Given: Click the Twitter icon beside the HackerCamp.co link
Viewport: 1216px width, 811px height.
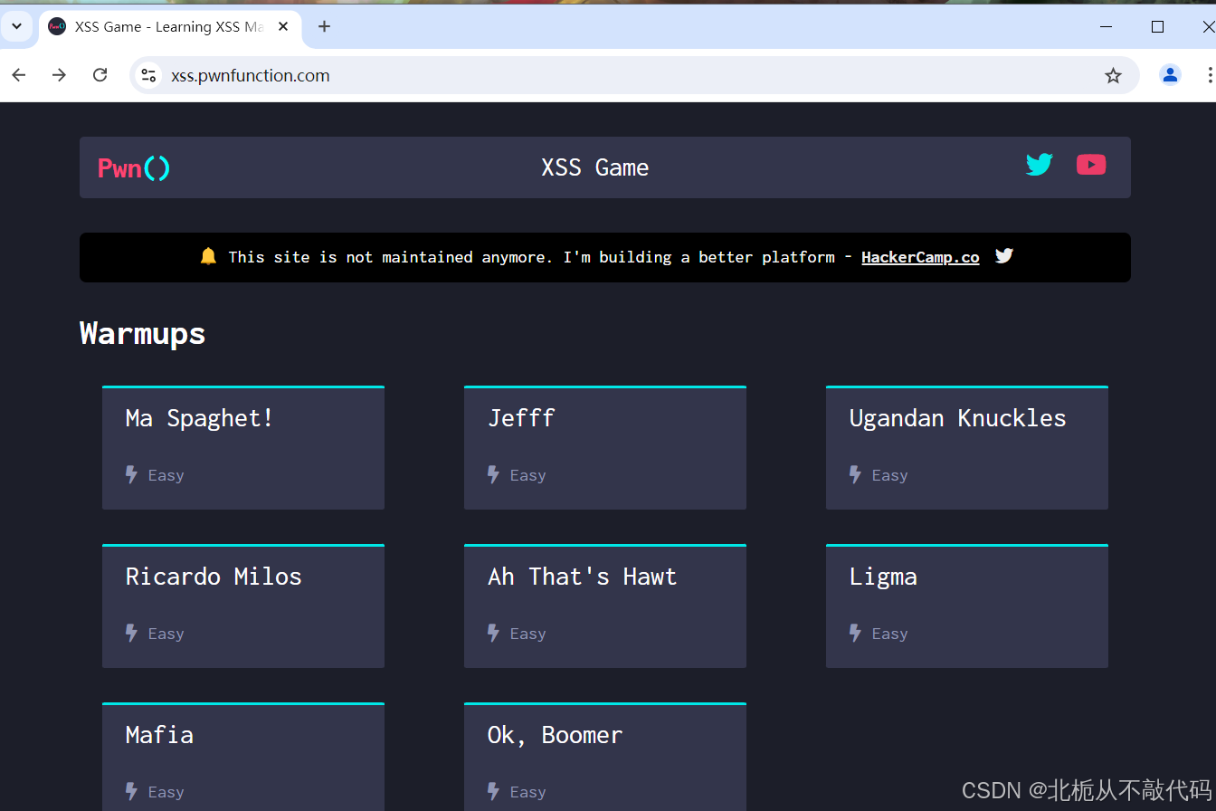Looking at the screenshot, I should pyautogui.click(x=1004, y=255).
